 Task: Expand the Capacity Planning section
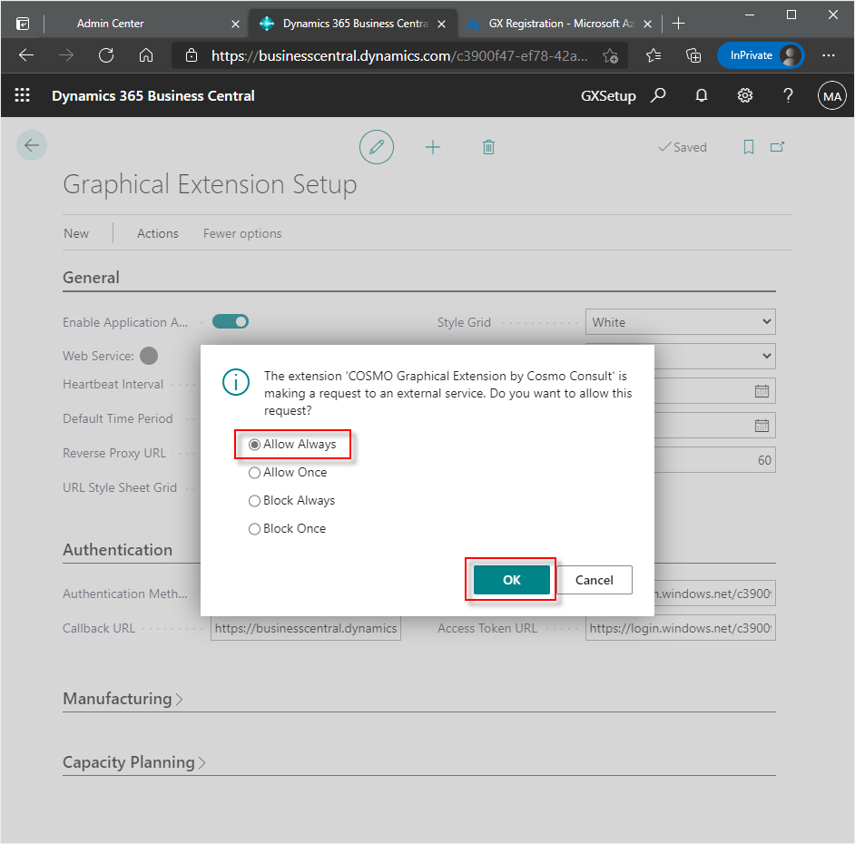[x=133, y=762]
